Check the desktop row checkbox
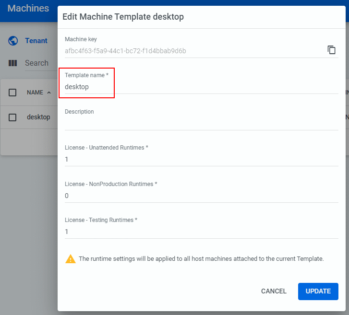Screen dimensions: 349x315 point(13,117)
